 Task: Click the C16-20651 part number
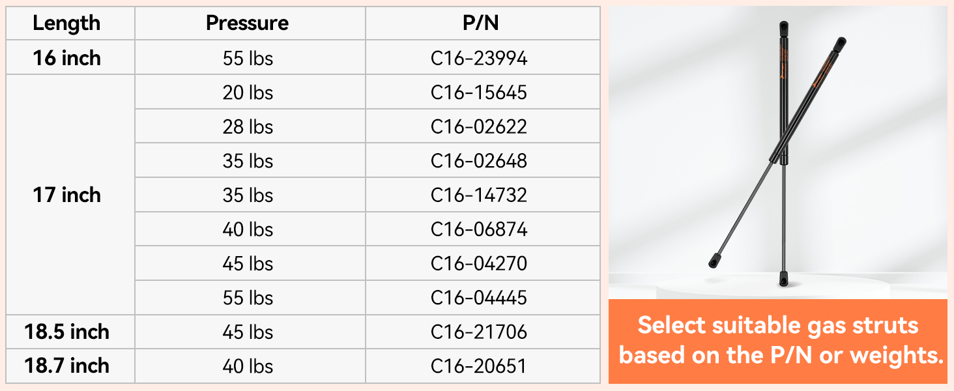click(x=479, y=366)
